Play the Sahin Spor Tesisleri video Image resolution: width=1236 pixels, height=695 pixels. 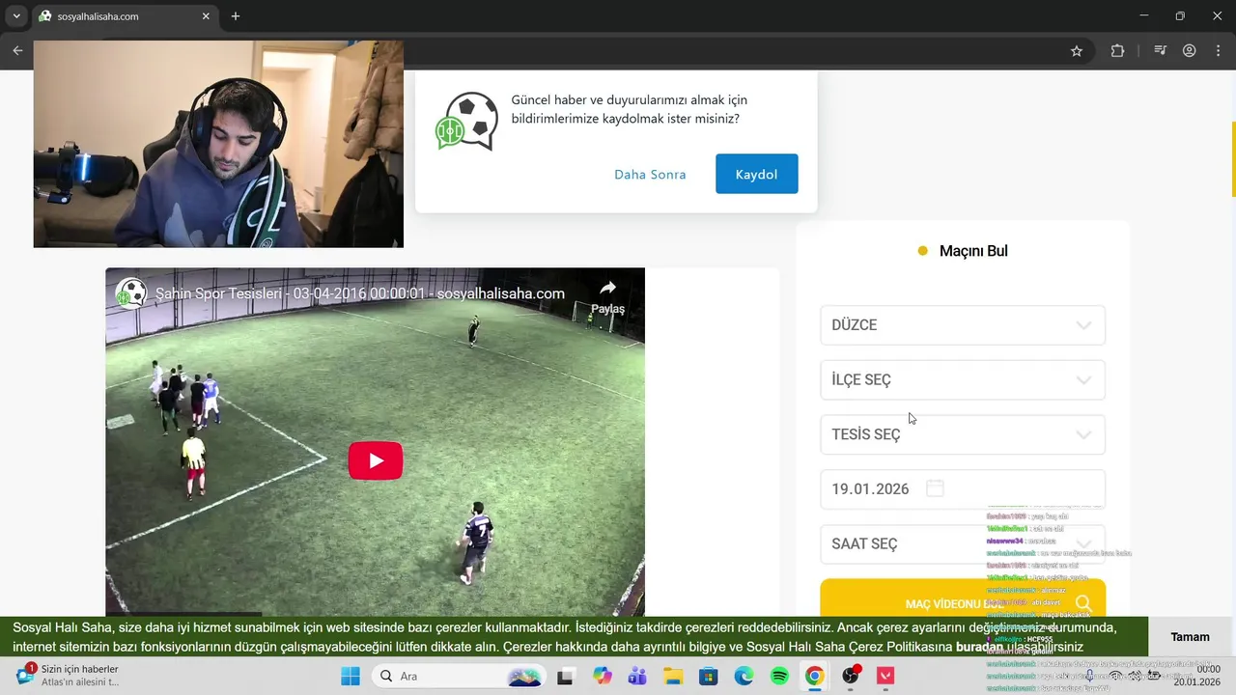click(376, 460)
